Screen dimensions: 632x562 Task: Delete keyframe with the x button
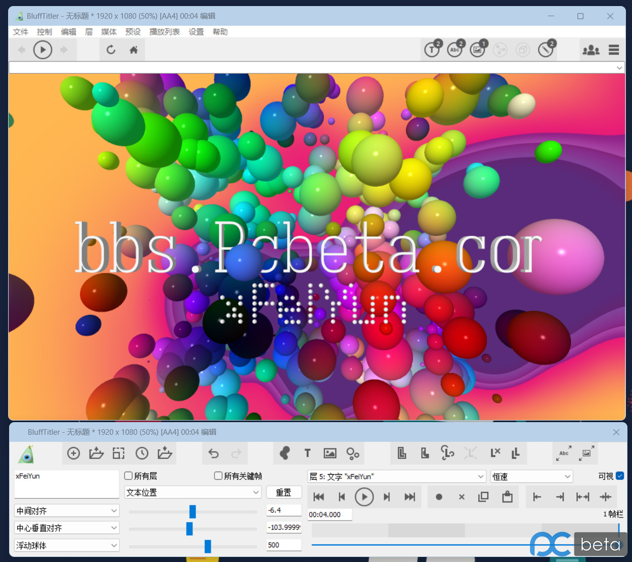[462, 497]
